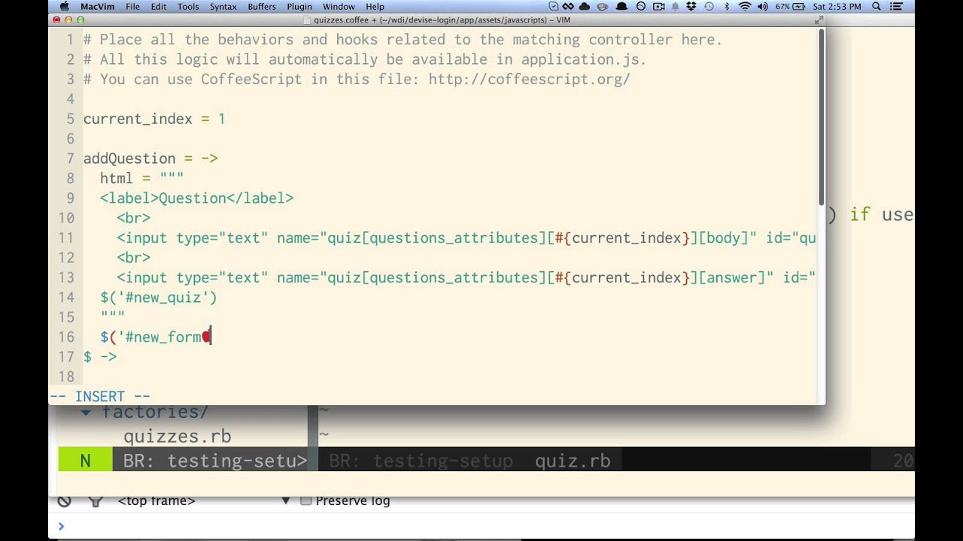Click the bowler hat menu bar icon
The height and width of the screenshot is (541, 963).
click(x=621, y=6)
